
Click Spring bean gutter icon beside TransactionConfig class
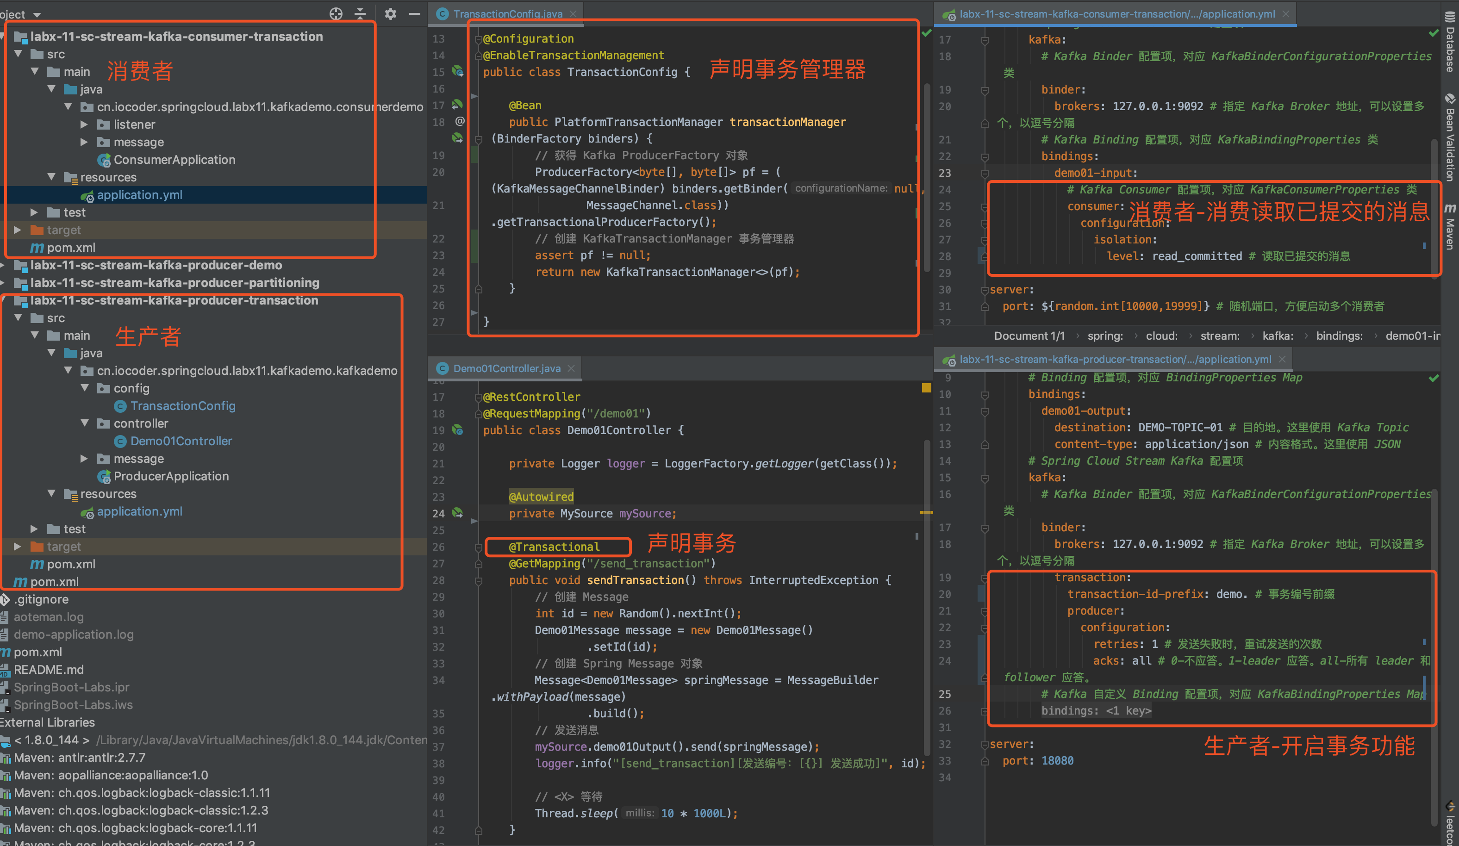pyautogui.click(x=457, y=72)
